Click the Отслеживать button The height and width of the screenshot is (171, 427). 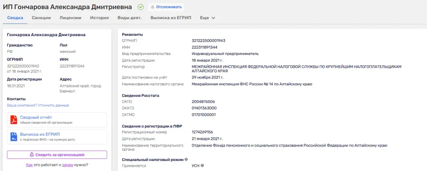point(166,7)
